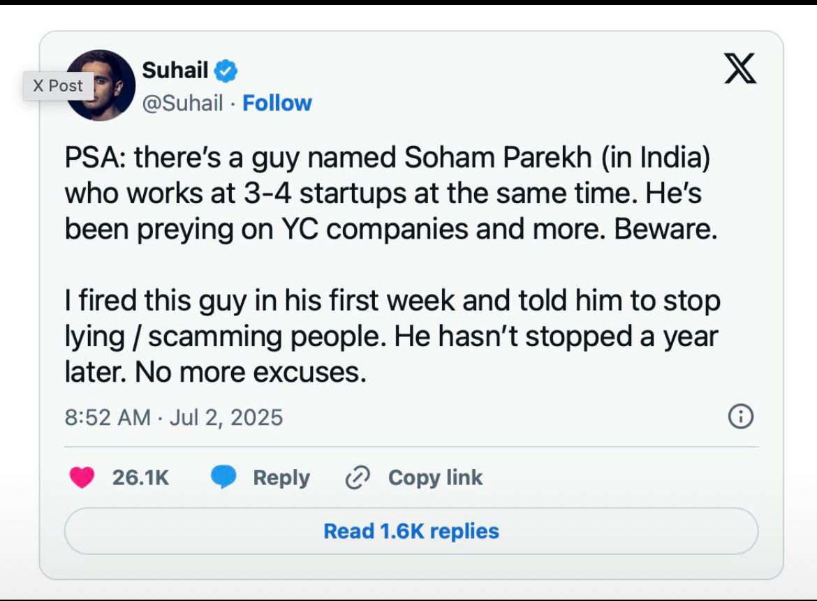Follow the Suhail account

pos(277,103)
